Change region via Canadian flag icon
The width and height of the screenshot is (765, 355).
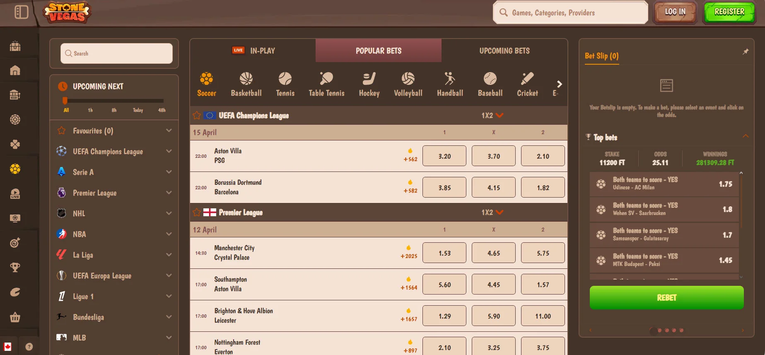[7, 347]
